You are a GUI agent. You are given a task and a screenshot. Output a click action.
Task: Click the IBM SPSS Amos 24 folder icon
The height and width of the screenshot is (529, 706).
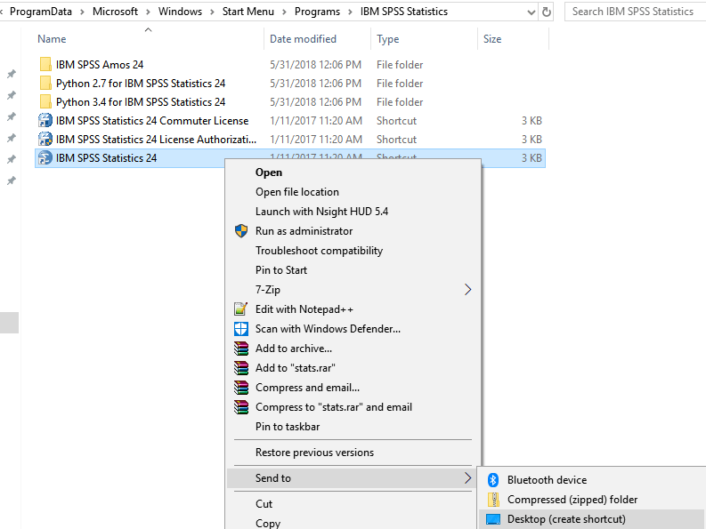pyautogui.click(x=45, y=64)
